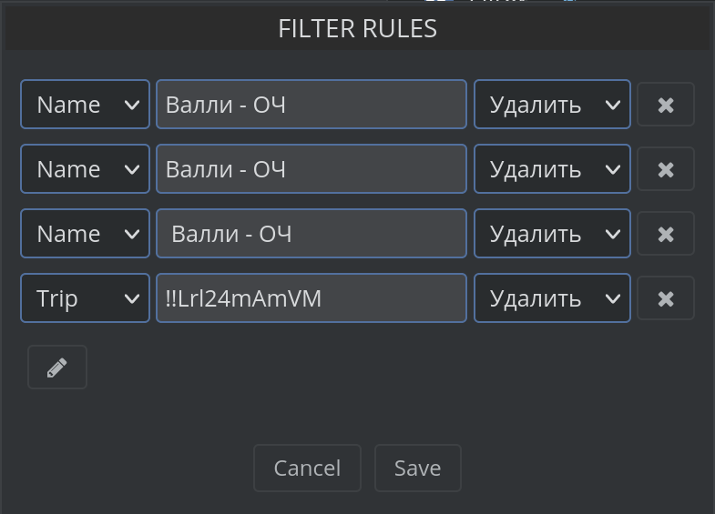Click the !!Lrl24mAmVM tripcode text field
The height and width of the screenshot is (514, 715).
click(312, 298)
